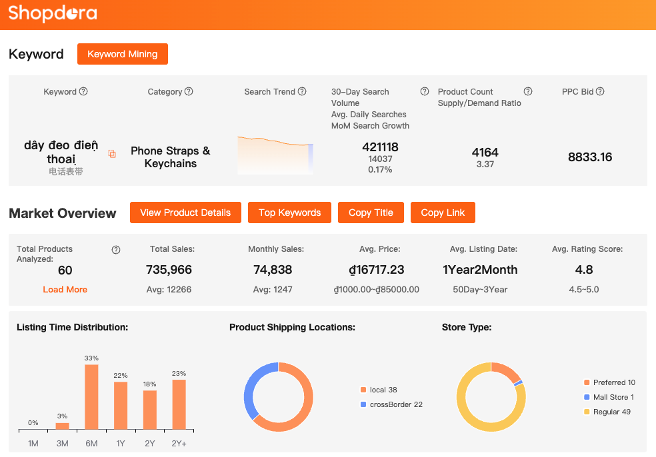Click the PPC Bid help icon
This screenshot has height=457, width=656.
click(600, 92)
